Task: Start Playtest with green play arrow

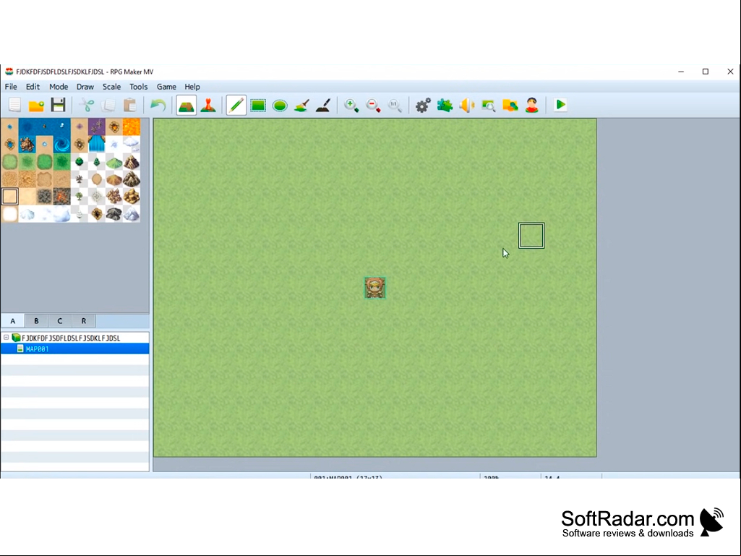Action: 560,105
